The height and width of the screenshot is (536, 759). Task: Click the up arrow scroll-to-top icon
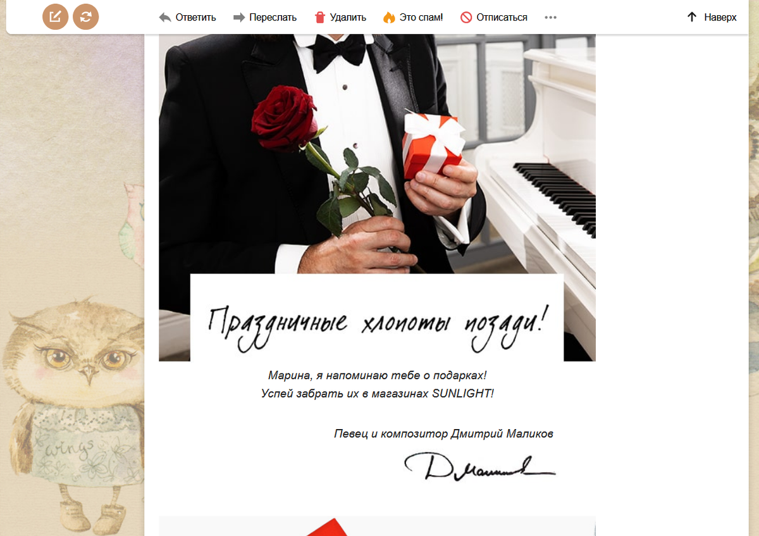point(692,17)
